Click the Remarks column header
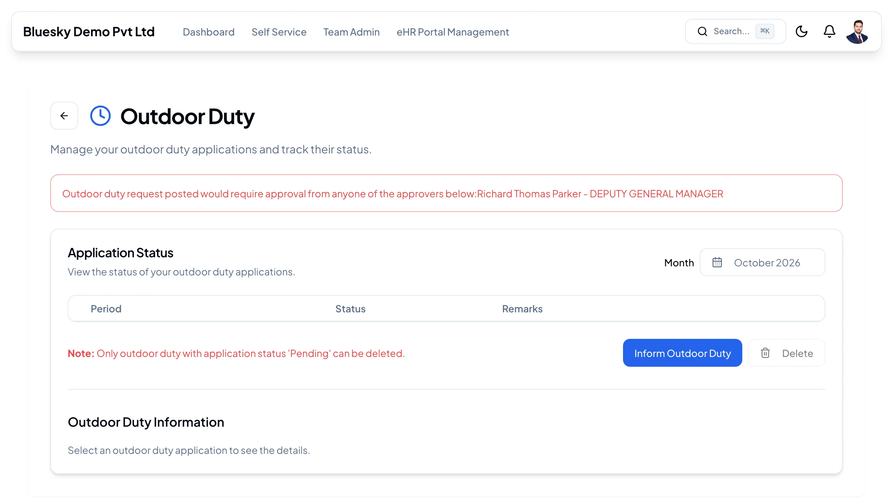The width and height of the screenshot is (893, 502). pyautogui.click(x=522, y=309)
